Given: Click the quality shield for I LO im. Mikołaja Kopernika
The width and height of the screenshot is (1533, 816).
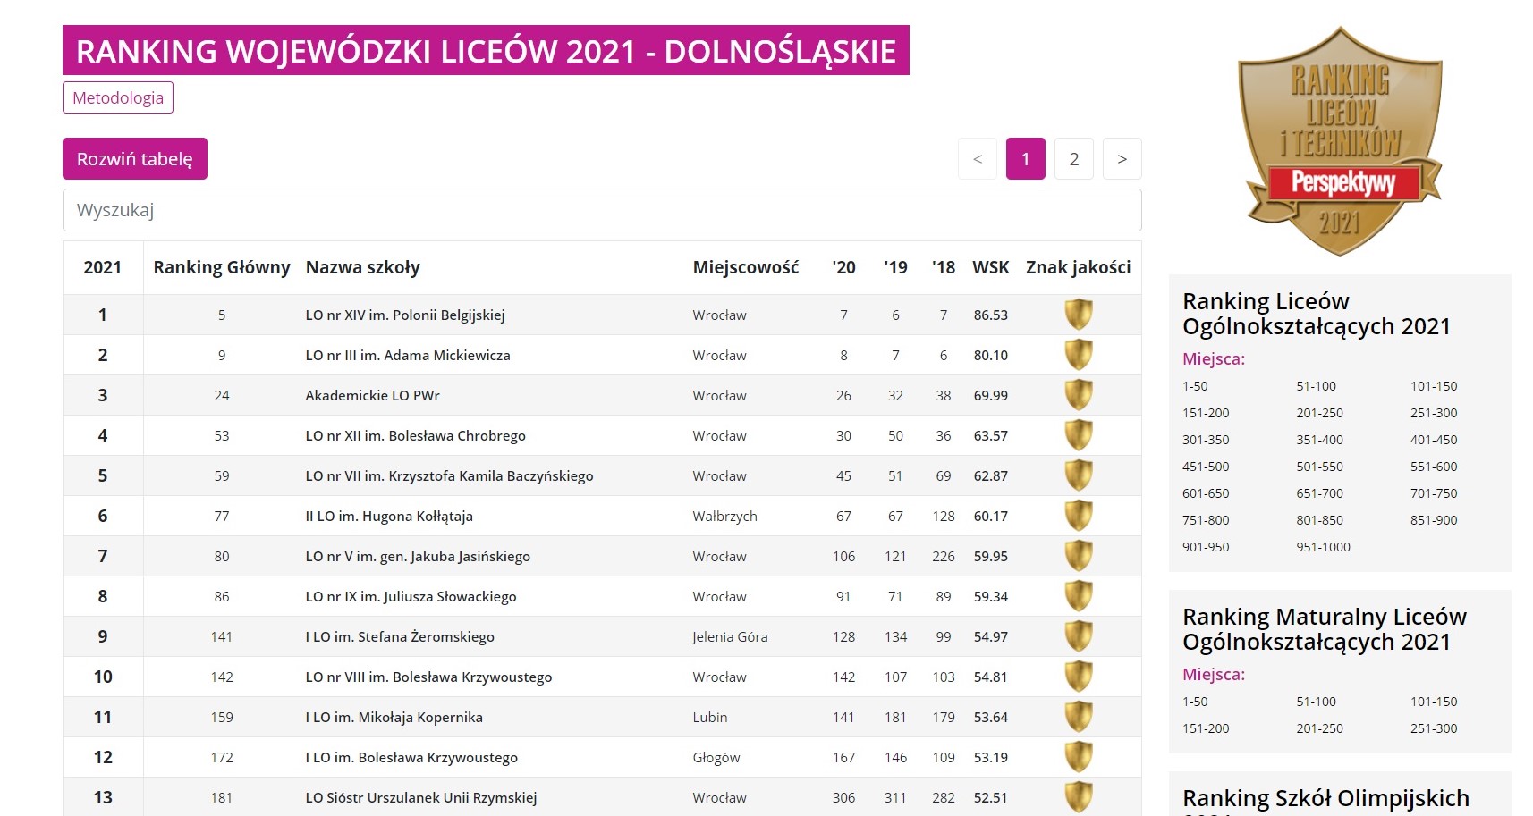Looking at the screenshot, I should 1078,717.
